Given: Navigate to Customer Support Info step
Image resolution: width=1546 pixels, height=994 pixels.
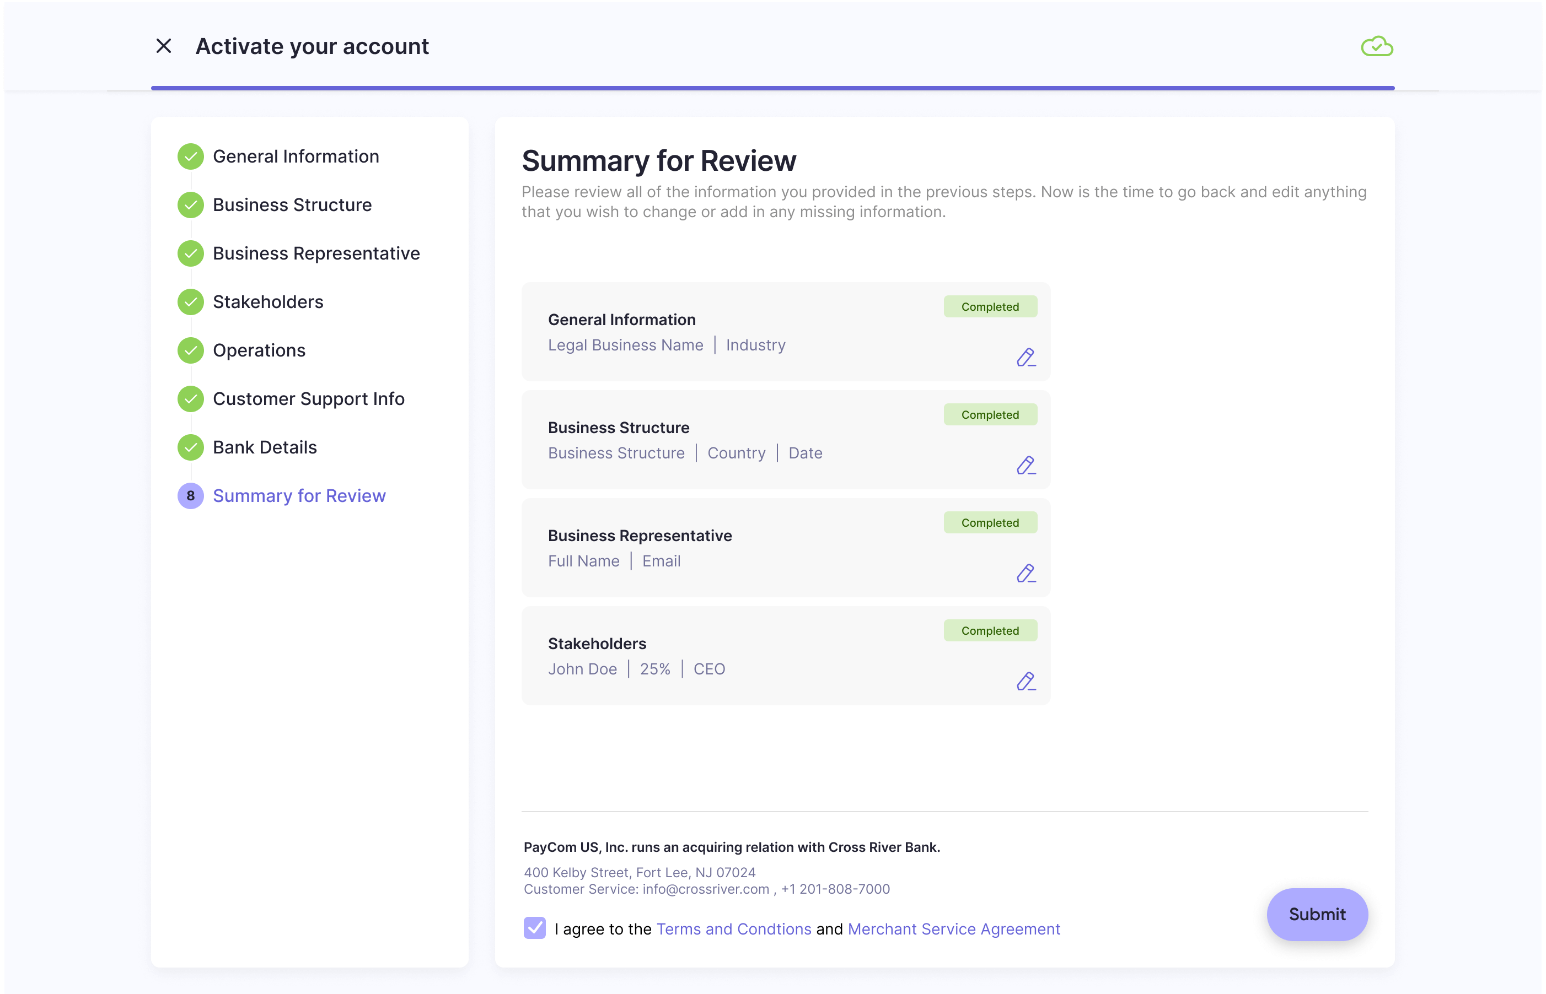Looking at the screenshot, I should point(309,399).
